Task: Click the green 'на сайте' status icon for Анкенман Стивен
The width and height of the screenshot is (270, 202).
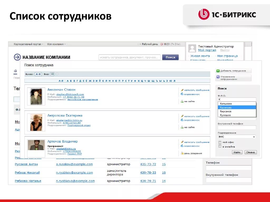Action: coord(182,101)
